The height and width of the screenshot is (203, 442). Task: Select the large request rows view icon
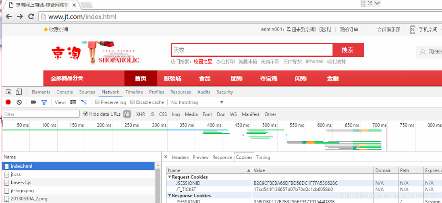point(73,102)
